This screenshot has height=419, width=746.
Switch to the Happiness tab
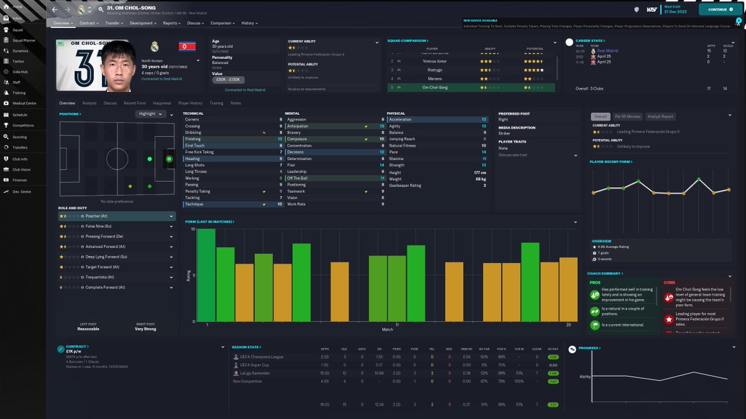162,103
